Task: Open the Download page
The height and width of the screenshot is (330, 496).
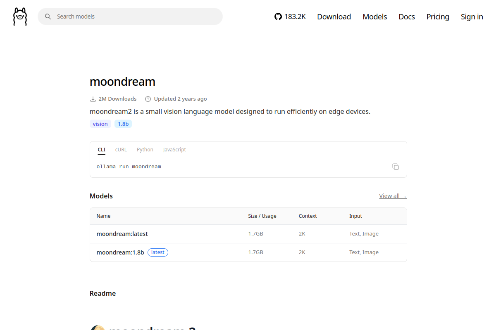Action: tap(334, 16)
